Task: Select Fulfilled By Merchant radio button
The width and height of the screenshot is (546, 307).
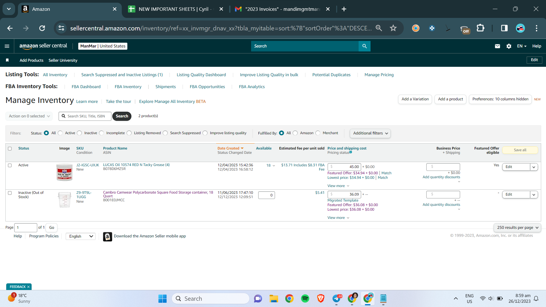Action: coord(318,133)
